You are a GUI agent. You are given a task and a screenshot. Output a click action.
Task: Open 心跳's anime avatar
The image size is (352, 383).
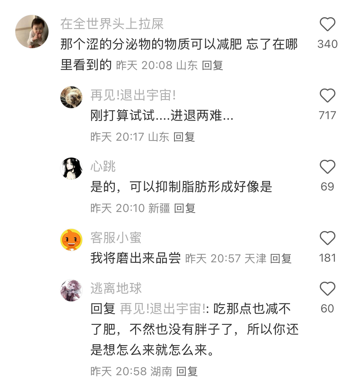[72, 169]
